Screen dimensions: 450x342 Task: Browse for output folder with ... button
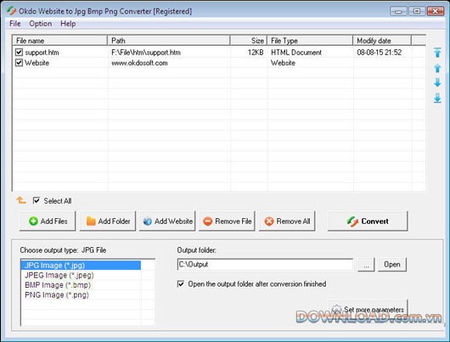coord(366,265)
